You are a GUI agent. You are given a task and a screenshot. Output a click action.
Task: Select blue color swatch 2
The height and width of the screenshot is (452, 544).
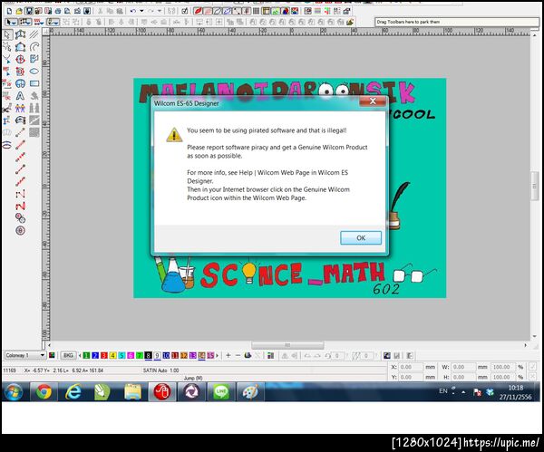pos(95,355)
